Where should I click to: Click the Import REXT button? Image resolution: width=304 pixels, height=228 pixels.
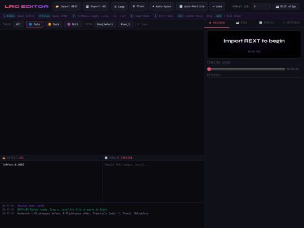pos(66,6)
